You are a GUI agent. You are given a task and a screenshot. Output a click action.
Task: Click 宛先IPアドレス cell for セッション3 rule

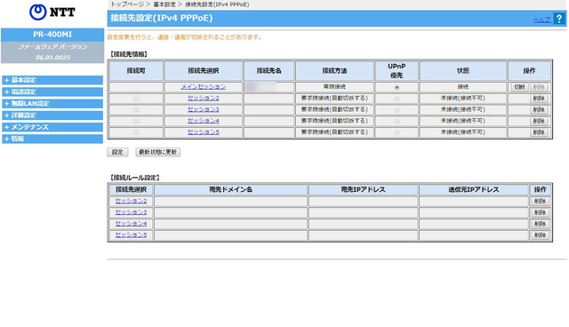coord(364,212)
